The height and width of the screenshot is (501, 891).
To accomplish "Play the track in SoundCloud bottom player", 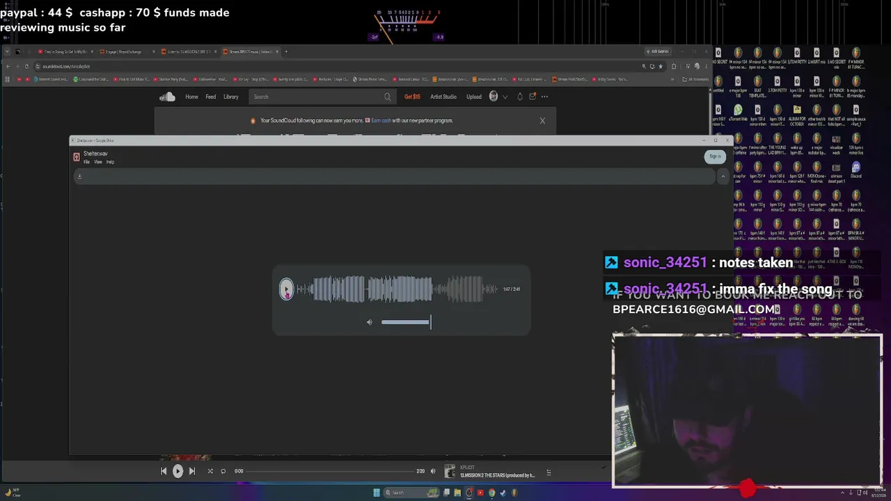I will coord(178,471).
